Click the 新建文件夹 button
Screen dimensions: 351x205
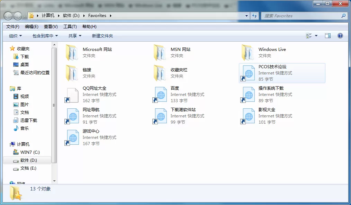pos(102,36)
